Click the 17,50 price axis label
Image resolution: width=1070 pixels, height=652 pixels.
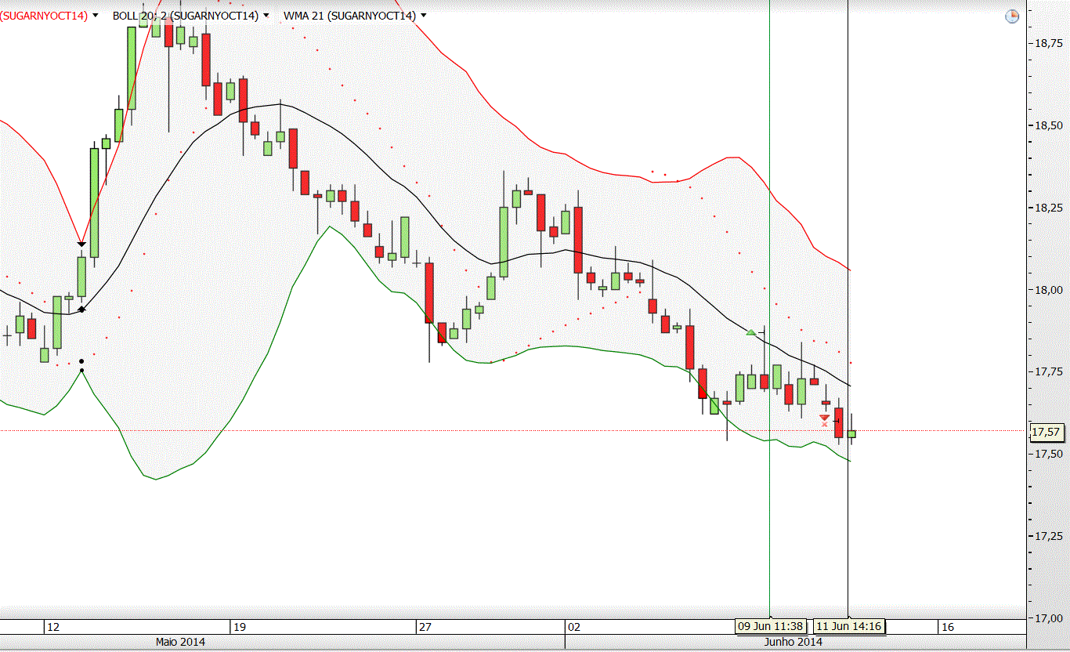pos(1049,454)
